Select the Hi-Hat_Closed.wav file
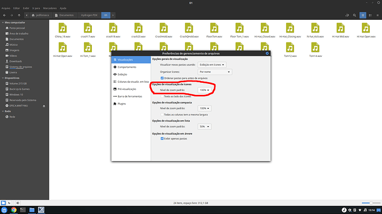 click(x=265, y=30)
